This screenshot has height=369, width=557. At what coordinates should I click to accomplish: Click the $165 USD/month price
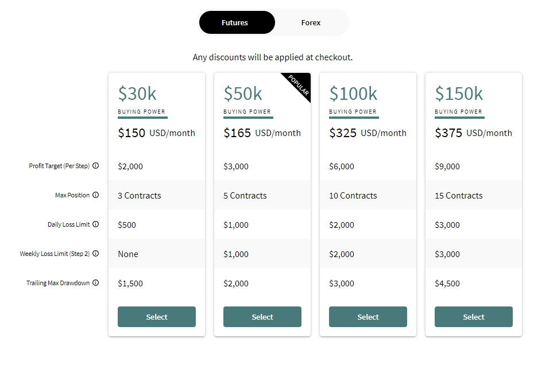[x=262, y=133]
